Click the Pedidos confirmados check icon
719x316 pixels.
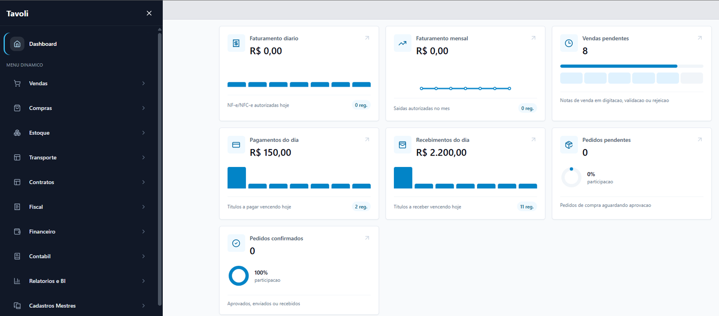coord(236,243)
